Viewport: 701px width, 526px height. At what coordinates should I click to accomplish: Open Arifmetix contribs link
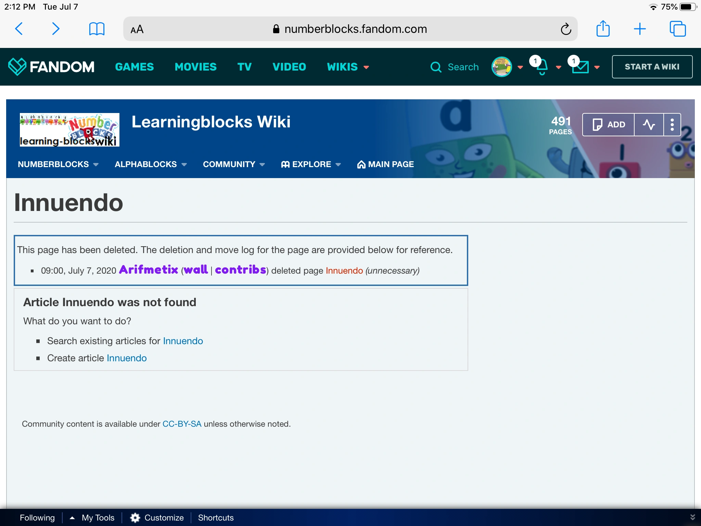pyautogui.click(x=240, y=270)
